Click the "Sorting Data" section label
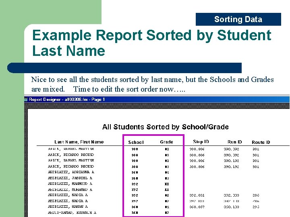The width and height of the screenshot is (290, 217). tap(238, 19)
